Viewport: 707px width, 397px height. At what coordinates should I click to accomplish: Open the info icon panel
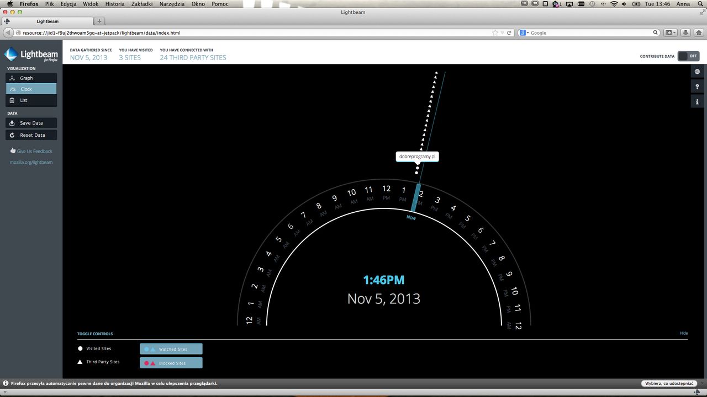click(x=698, y=101)
